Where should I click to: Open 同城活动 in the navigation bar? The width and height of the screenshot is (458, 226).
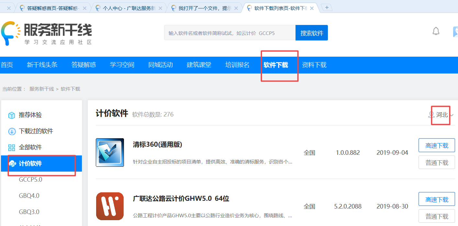coord(161,65)
